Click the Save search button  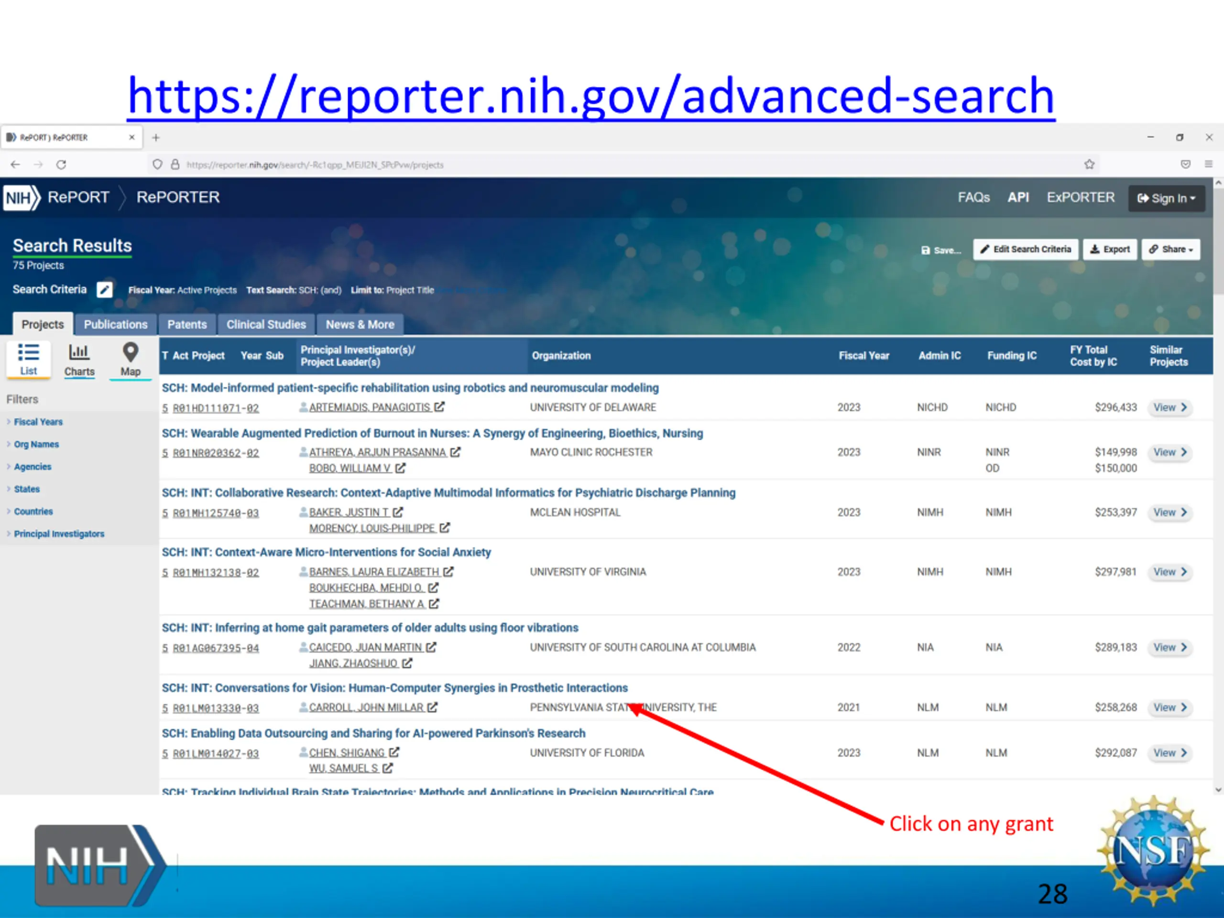pyautogui.click(x=940, y=250)
